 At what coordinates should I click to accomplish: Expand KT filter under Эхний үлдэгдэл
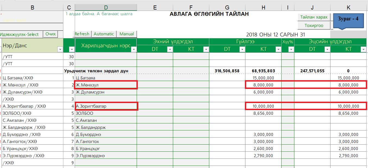206,49
